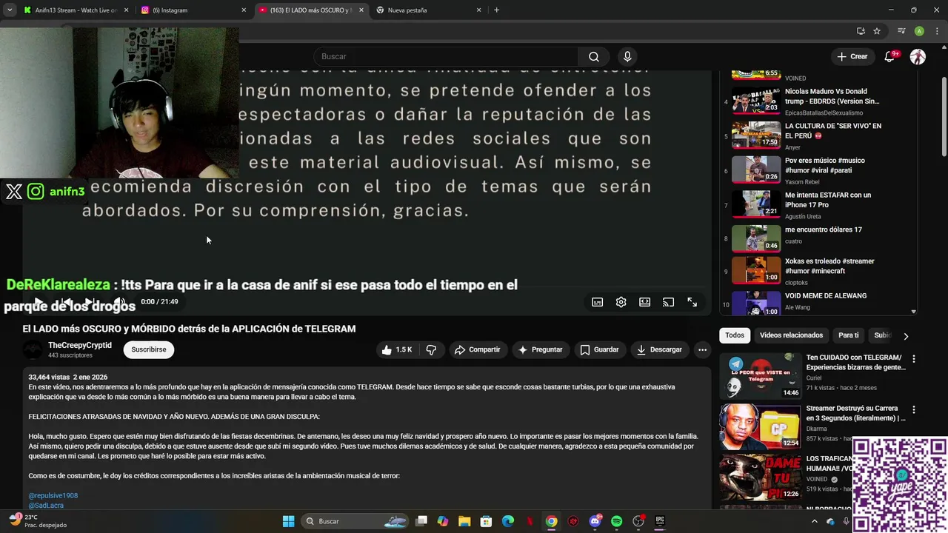Click the Compartir button

pyautogui.click(x=477, y=349)
